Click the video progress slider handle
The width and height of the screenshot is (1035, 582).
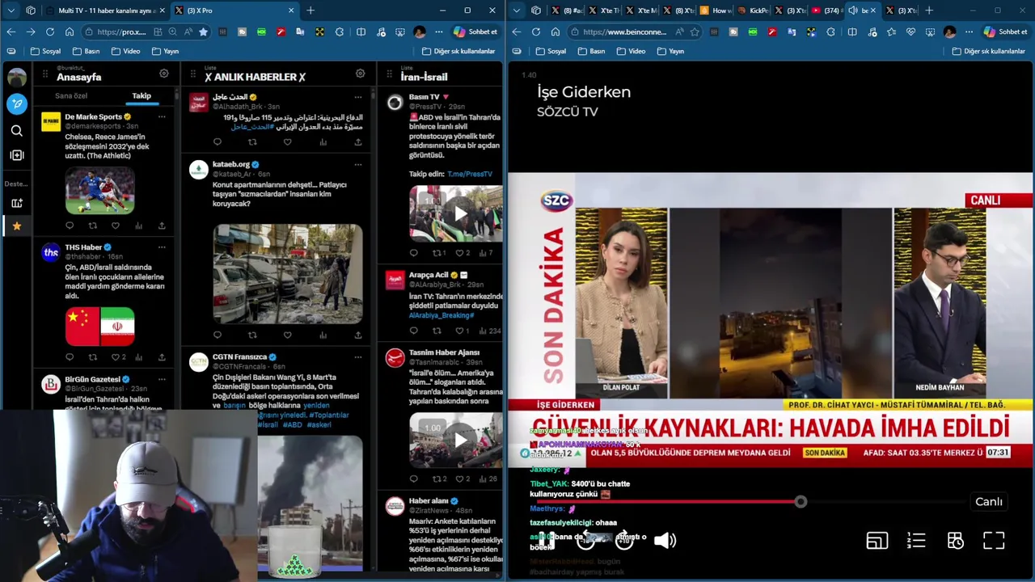[x=801, y=502]
